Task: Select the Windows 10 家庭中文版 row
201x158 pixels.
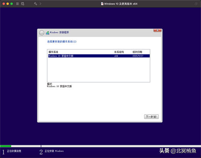Action: coord(99,56)
